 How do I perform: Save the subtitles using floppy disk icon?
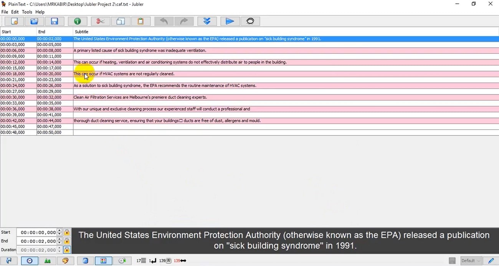tap(55, 21)
